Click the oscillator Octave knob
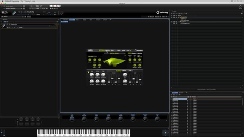The height and width of the screenshot is (137, 244). [x=90, y=60]
